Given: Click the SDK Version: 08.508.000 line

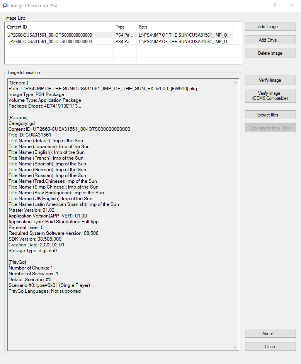Looking at the screenshot, I should (x=35, y=239).
